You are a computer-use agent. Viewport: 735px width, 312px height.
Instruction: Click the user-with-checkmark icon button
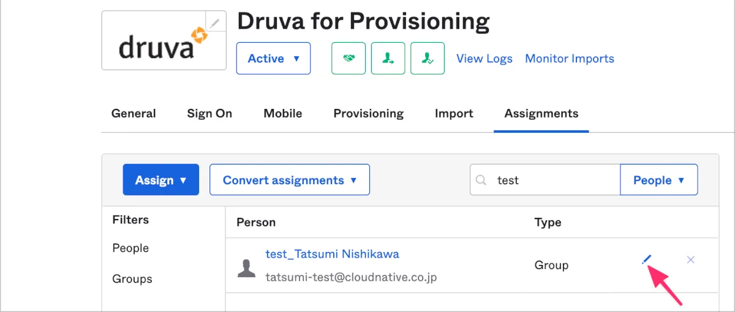(x=428, y=59)
